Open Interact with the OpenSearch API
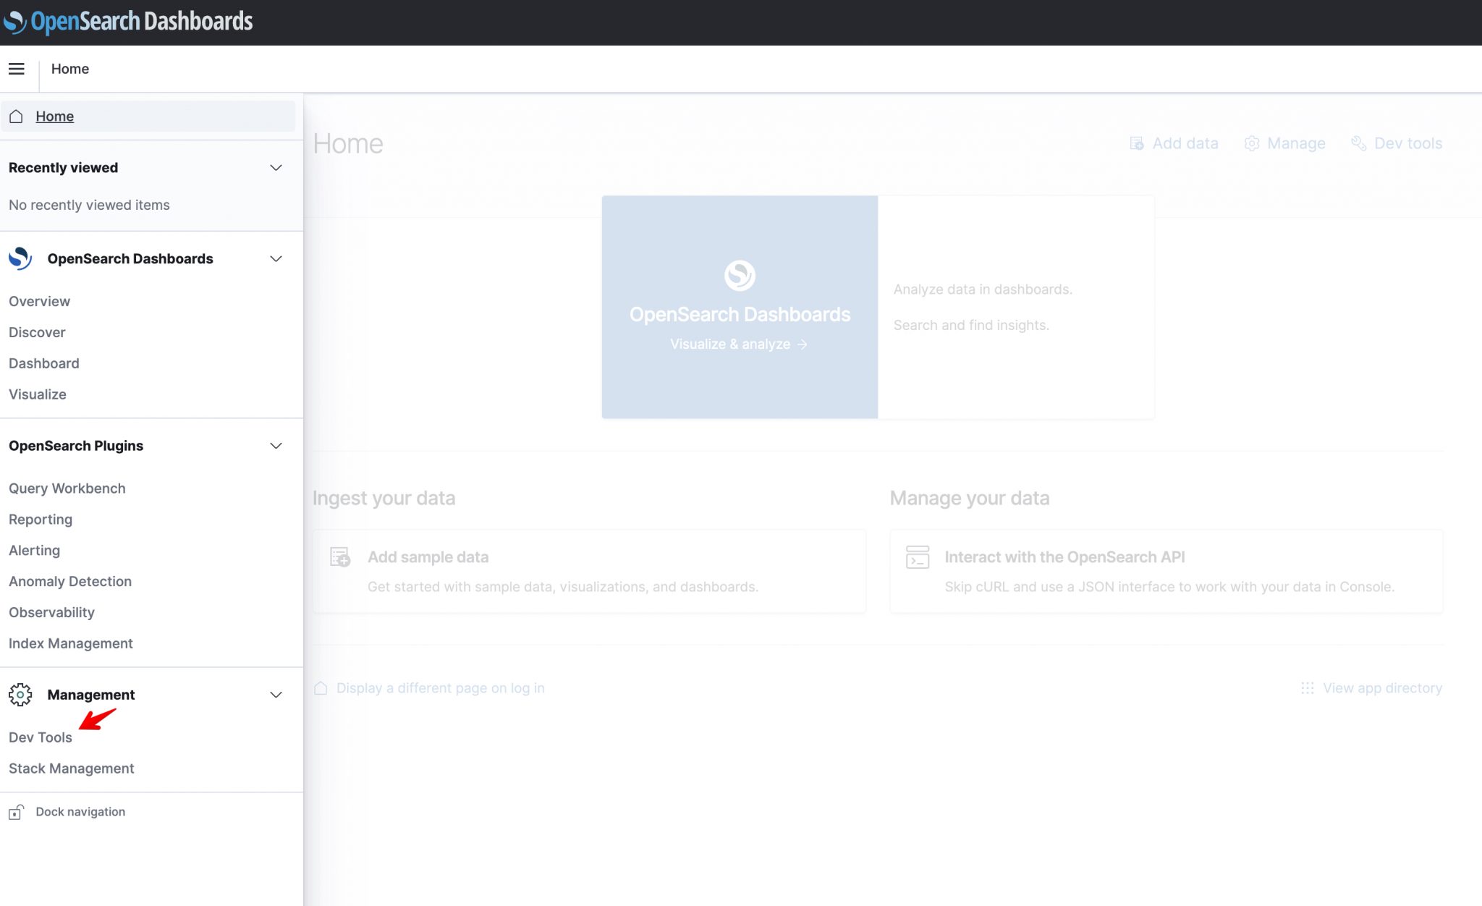This screenshot has width=1482, height=906. click(x=1064, y=557)
